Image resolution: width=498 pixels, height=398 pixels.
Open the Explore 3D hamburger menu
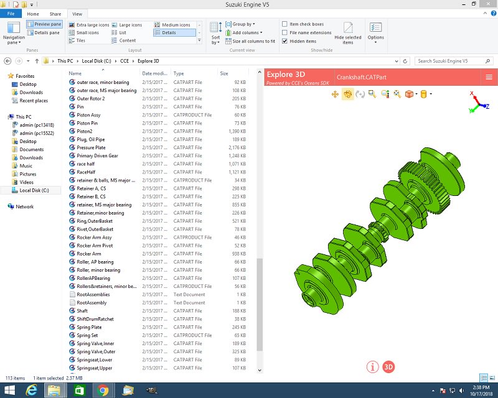489,77
